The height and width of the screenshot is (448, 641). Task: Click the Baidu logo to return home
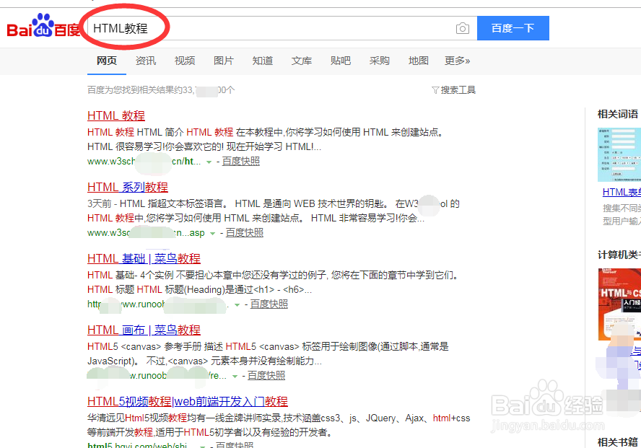pos(41,25)
